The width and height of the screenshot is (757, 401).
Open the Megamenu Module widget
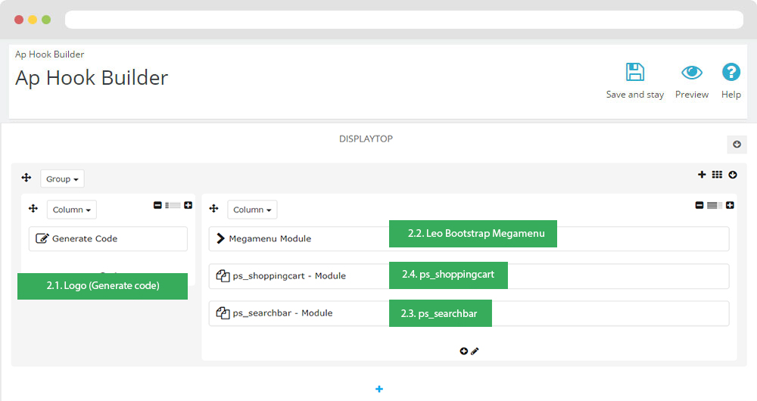click(469, 238)
